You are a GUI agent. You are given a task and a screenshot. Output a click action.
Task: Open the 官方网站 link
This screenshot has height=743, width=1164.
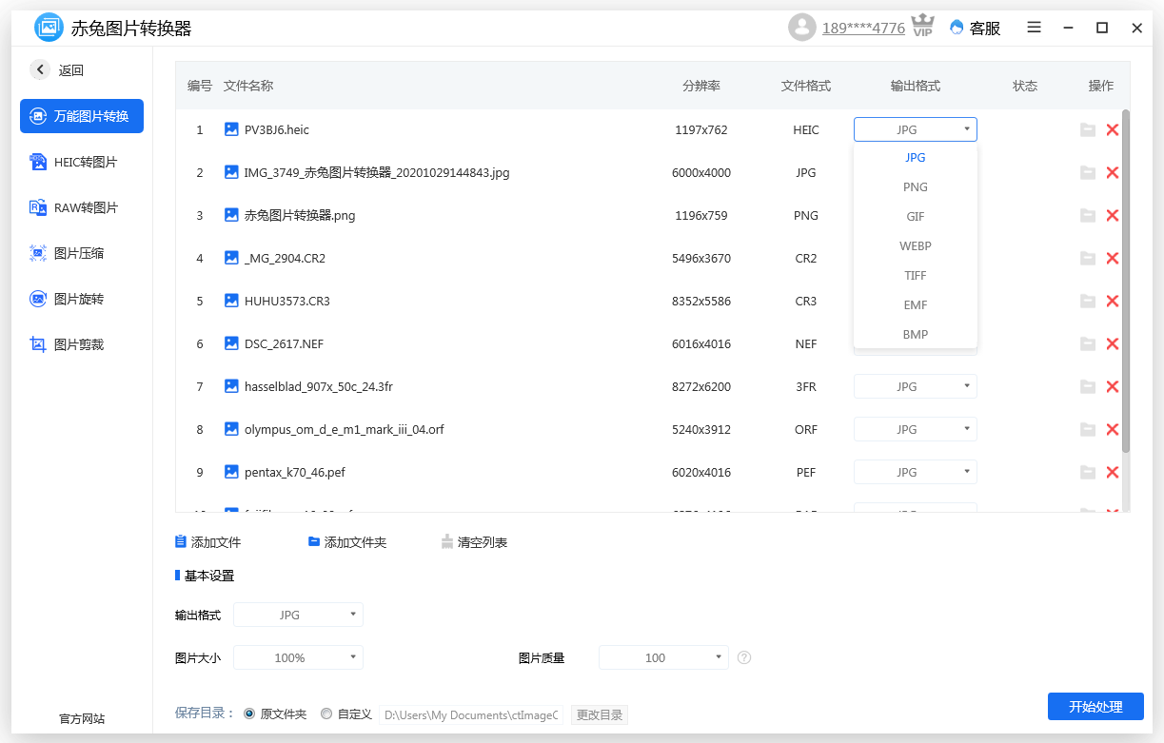[82, 718]
